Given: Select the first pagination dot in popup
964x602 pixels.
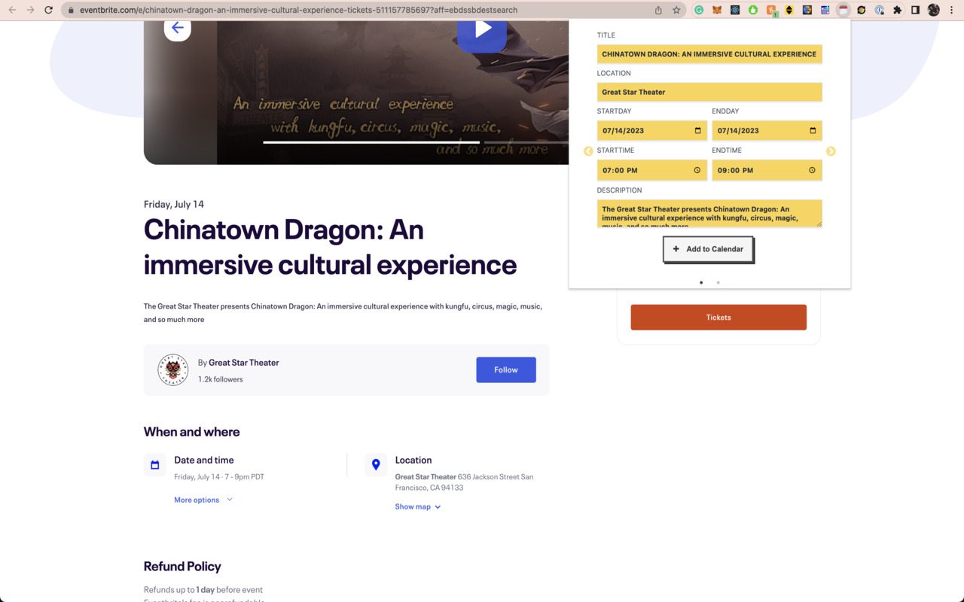Looking at the screenshot, I should tap(701, 283).
